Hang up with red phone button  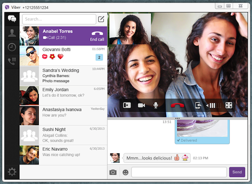177,106
